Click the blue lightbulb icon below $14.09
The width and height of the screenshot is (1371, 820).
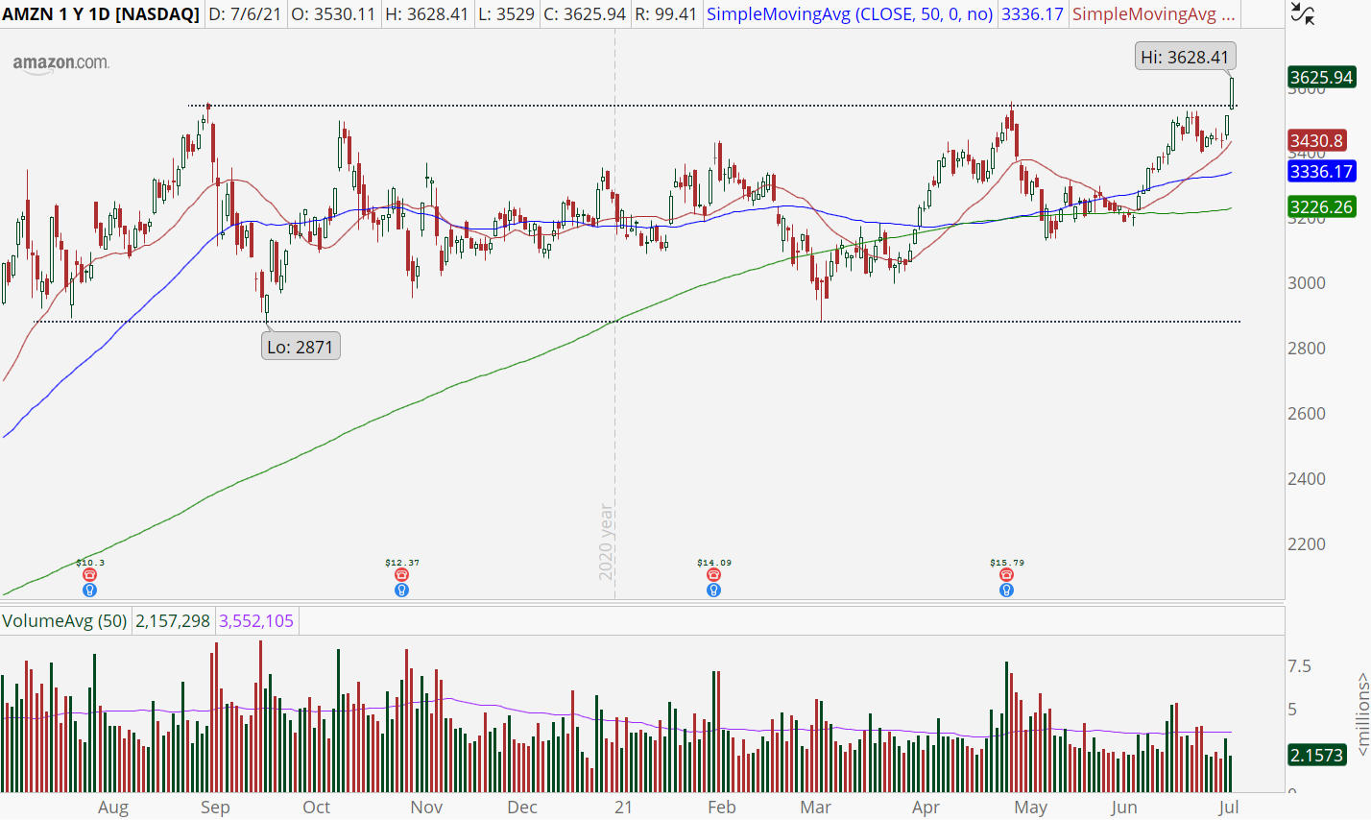713,590
